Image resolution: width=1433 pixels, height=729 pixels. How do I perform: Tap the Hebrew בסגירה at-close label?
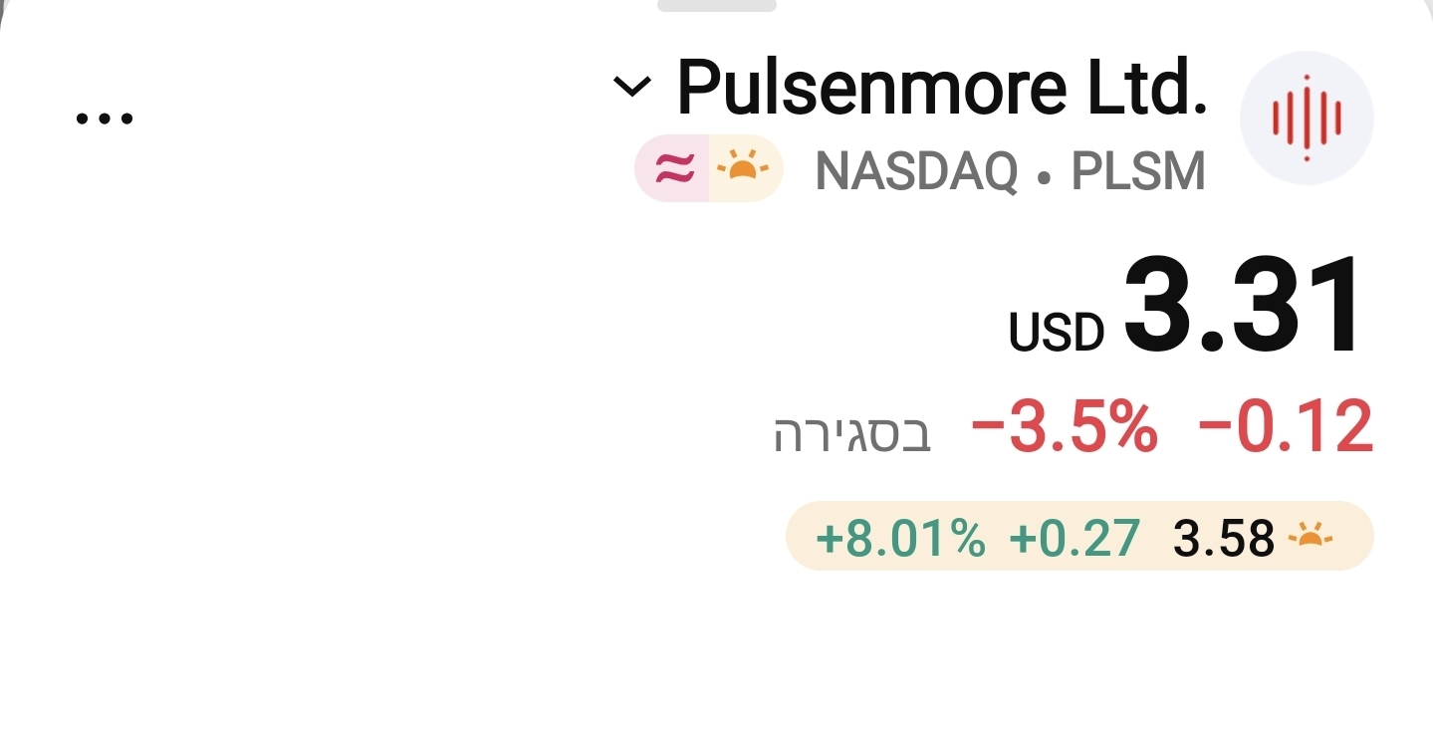pos(853,433)
